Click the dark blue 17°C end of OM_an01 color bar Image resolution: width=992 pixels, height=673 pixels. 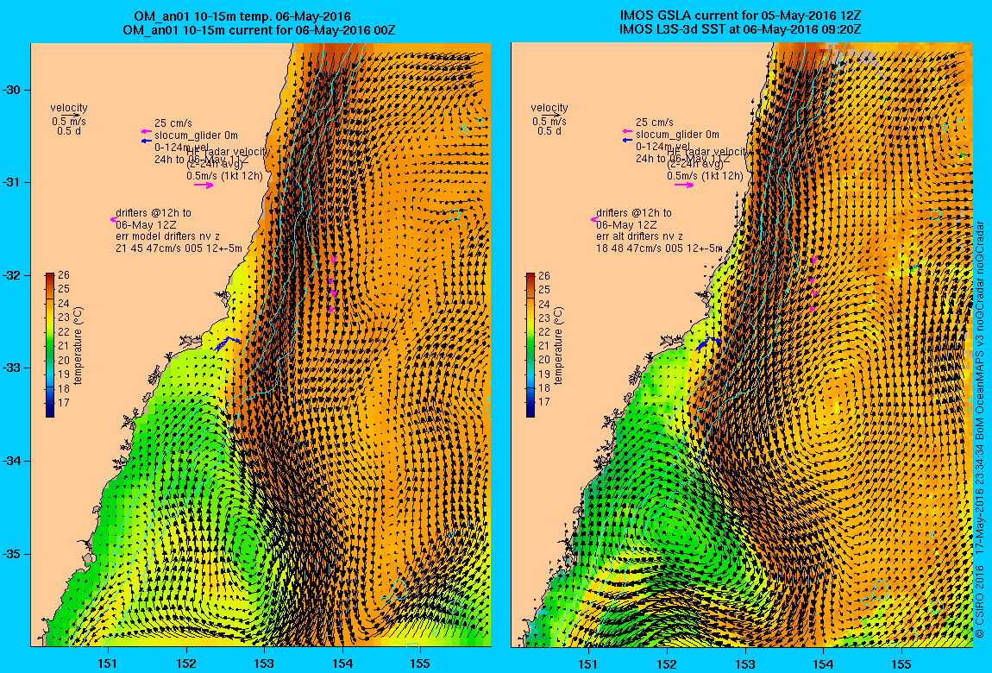click(x=50, y=410)
